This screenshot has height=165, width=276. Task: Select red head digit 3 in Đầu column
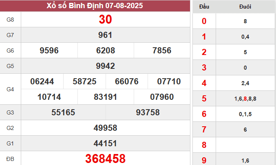pyautogui.click(x=204, y=68)
